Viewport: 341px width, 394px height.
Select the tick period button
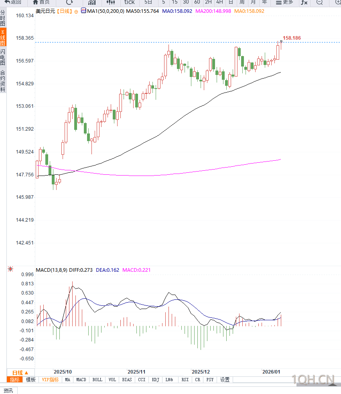coord(129,2)
